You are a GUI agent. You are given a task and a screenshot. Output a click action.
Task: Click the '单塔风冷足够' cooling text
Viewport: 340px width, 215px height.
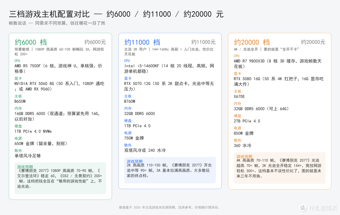[x=27, y=156]
